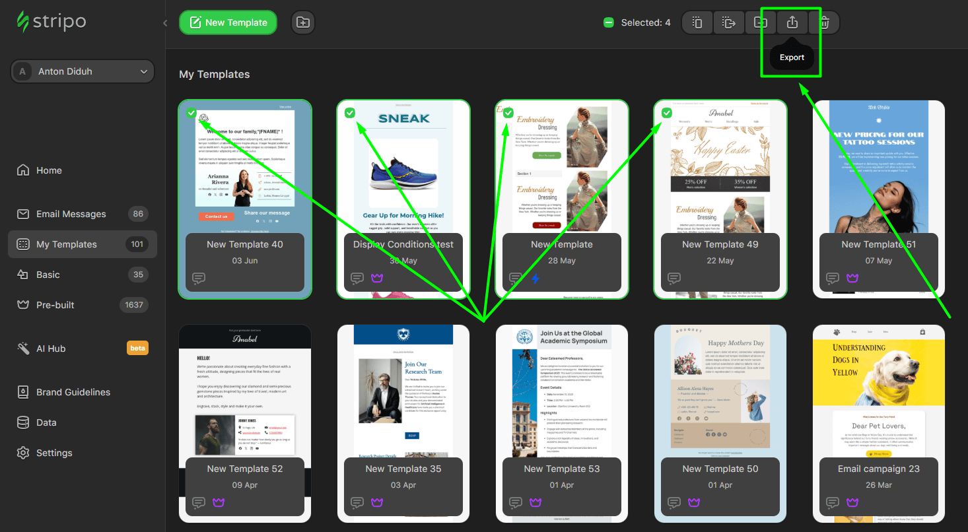Open the Copy to another account toolbar icon
The width and height of the screenshot is (968, 532).
(729, 22)
